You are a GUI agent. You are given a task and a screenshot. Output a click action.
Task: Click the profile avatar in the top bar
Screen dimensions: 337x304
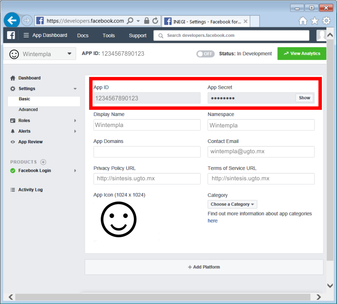coord(321,35)
